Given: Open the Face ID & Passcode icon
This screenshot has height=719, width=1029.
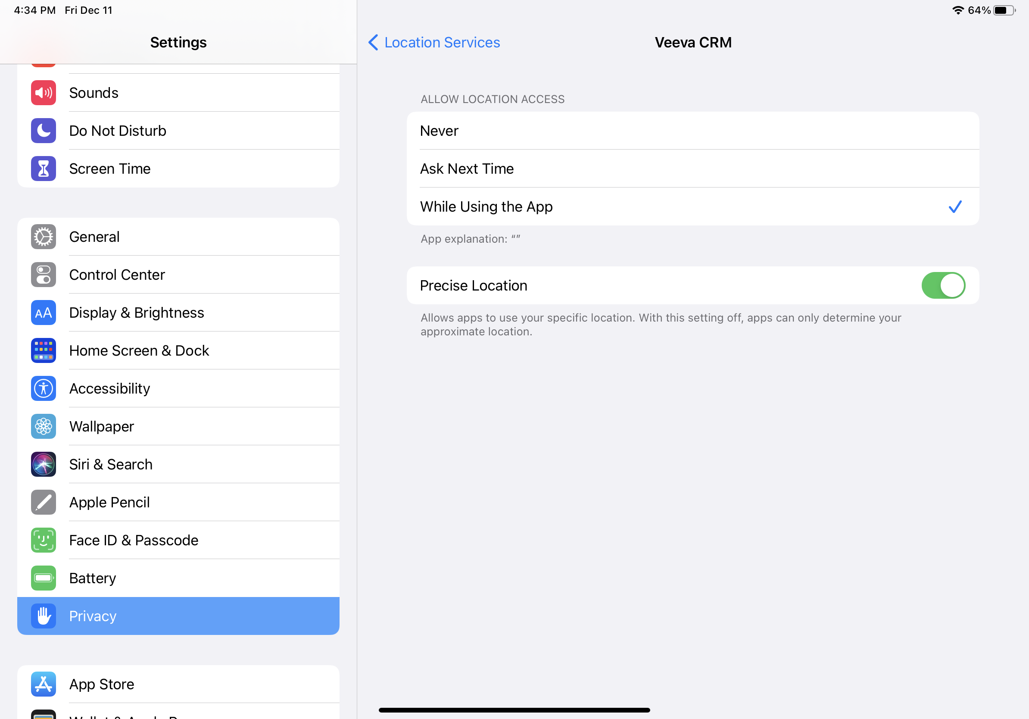Looking at the screenshot, I should (44, 540).
